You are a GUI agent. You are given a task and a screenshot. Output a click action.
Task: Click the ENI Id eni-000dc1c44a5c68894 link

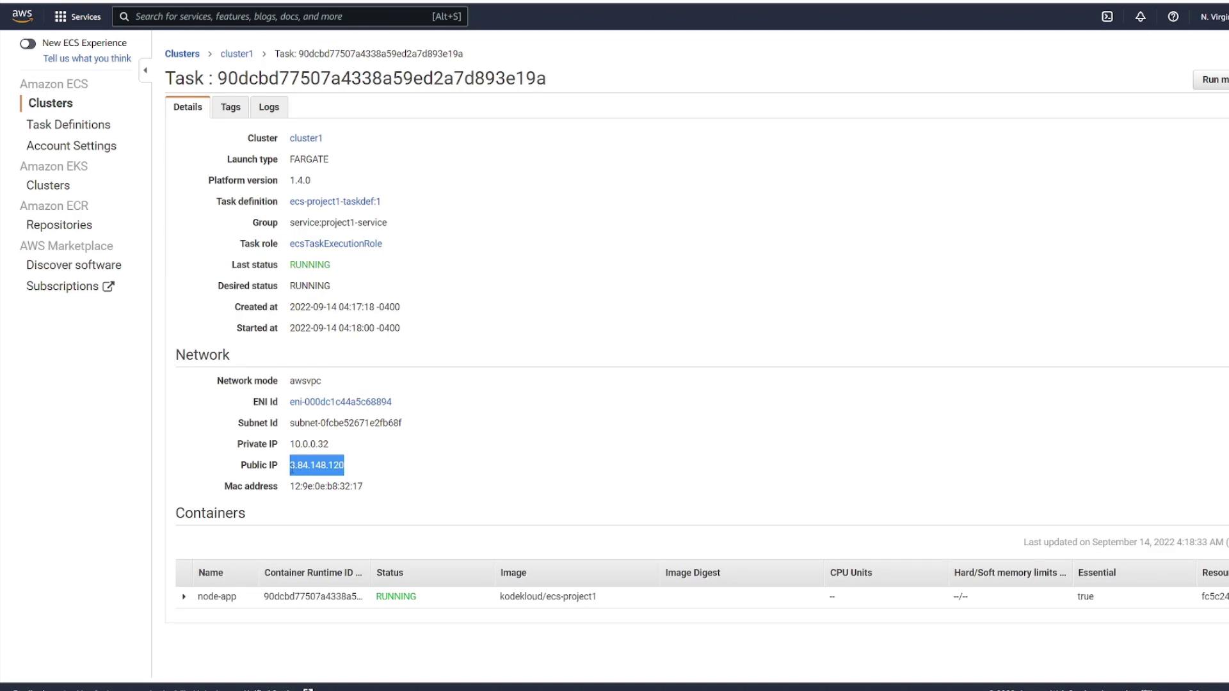click(x=341, y=402)
